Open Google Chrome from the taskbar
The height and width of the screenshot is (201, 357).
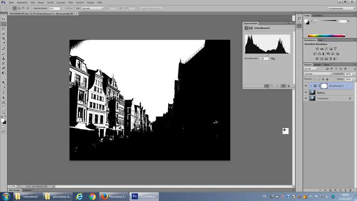tap(92, 196)
